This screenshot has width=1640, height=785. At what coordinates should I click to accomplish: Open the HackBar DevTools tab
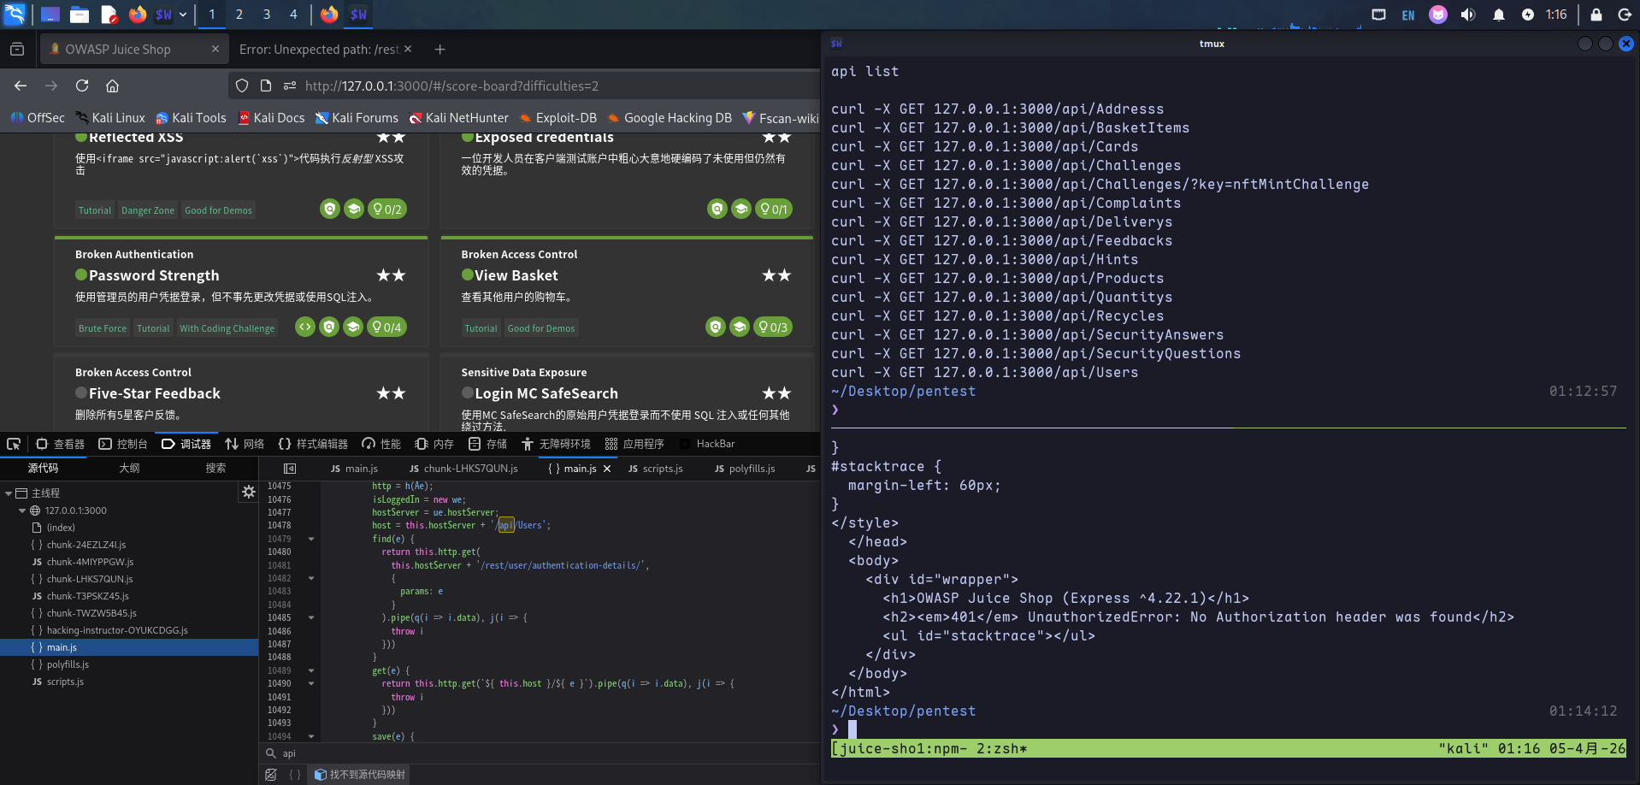(x=708, y=444)
